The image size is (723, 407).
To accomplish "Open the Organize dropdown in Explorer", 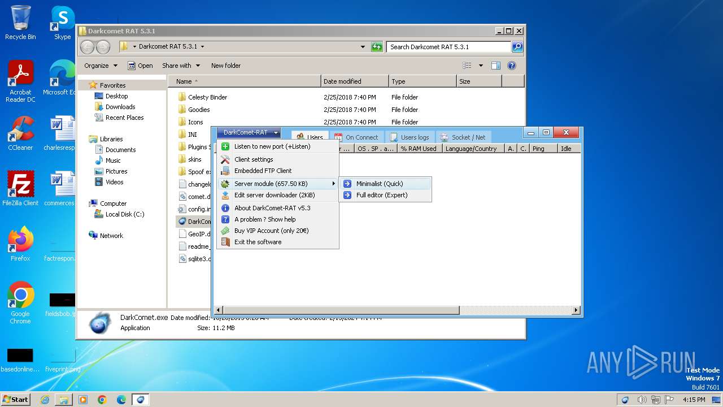I will click(101, 66).
